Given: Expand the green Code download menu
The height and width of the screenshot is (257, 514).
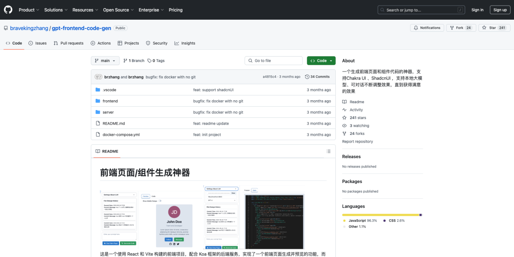Looking at the screenshot, I should coord(321,60).
